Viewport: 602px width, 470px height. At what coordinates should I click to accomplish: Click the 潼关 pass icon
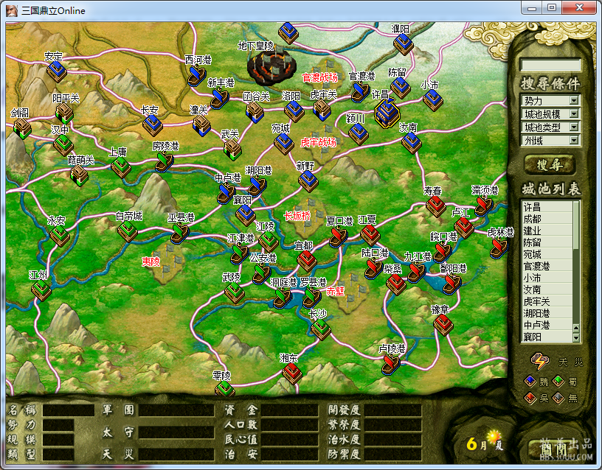tap(201, 126)
